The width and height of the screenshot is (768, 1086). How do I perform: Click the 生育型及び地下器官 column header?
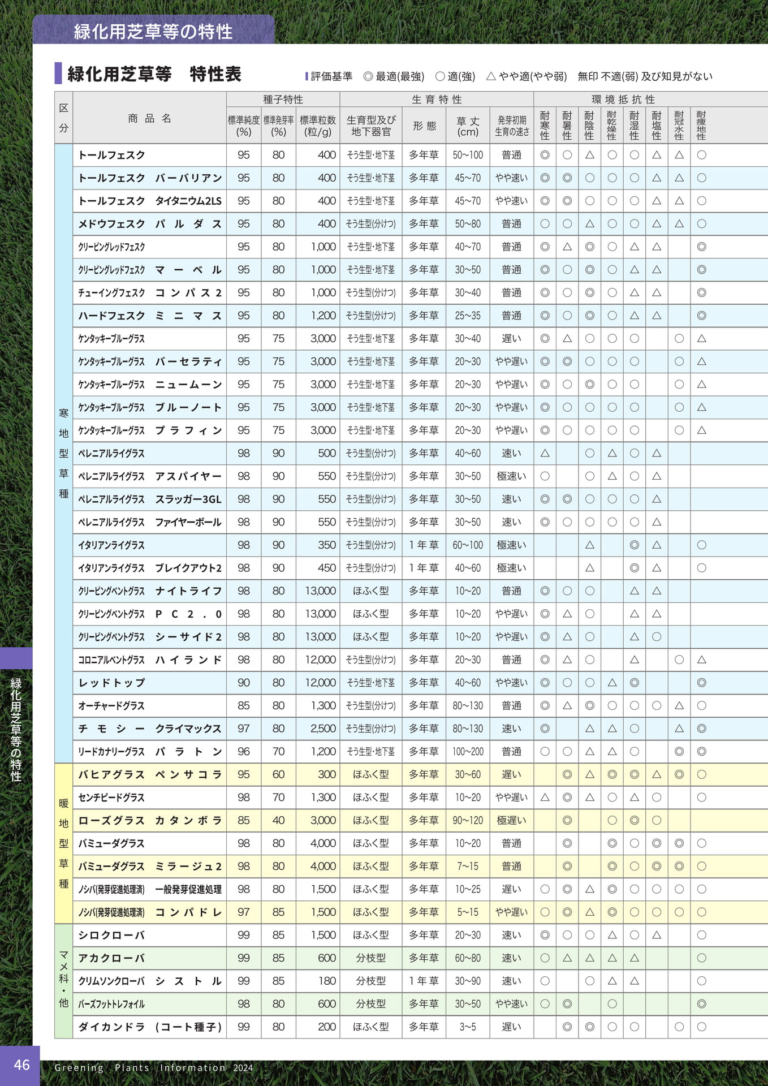coord(371,126)
